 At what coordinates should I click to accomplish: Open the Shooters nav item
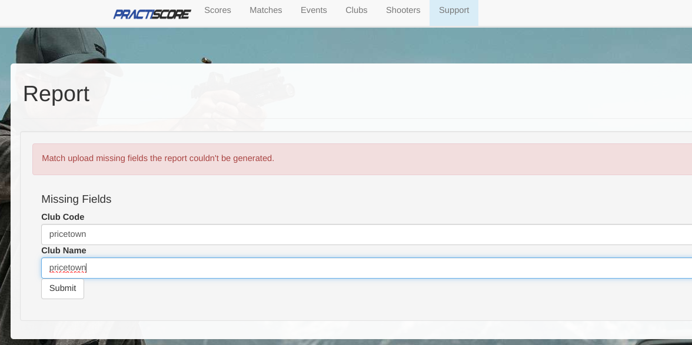coord(403,11)
